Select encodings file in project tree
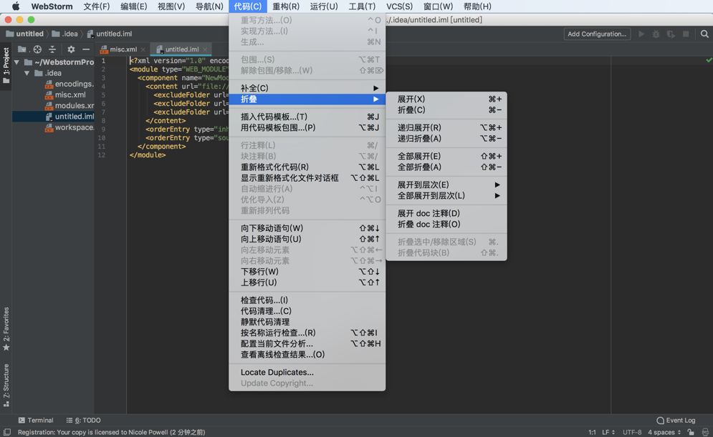Screen dimensions: 713x437 click(x=69, y=84)
